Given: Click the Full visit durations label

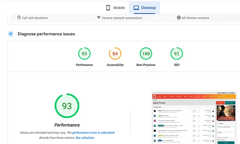Looking at the screenshot, I should click(35, 18).
